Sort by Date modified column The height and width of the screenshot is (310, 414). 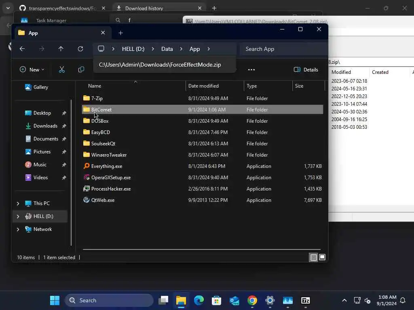(204, 86)
